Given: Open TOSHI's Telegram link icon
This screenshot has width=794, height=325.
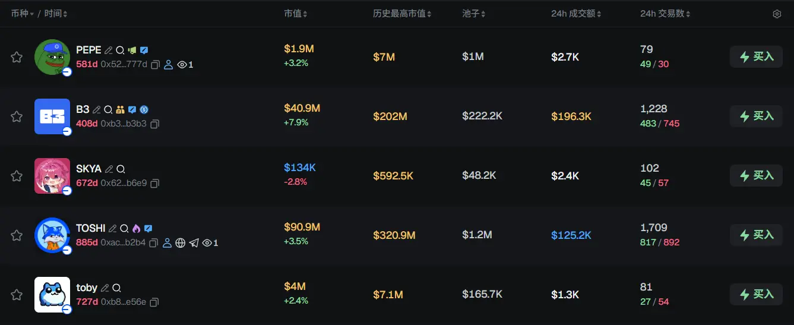Looking at the screenshot, I should pyautogui.click(x=194, y=243).
